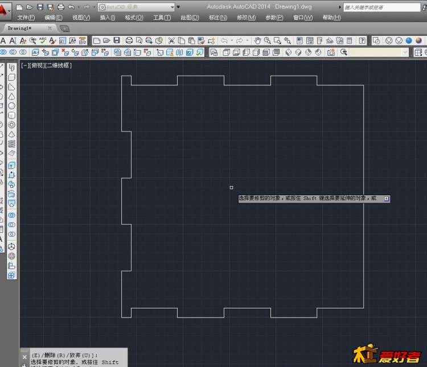
Task: Click the new drawing tab button
Action: 64,28
